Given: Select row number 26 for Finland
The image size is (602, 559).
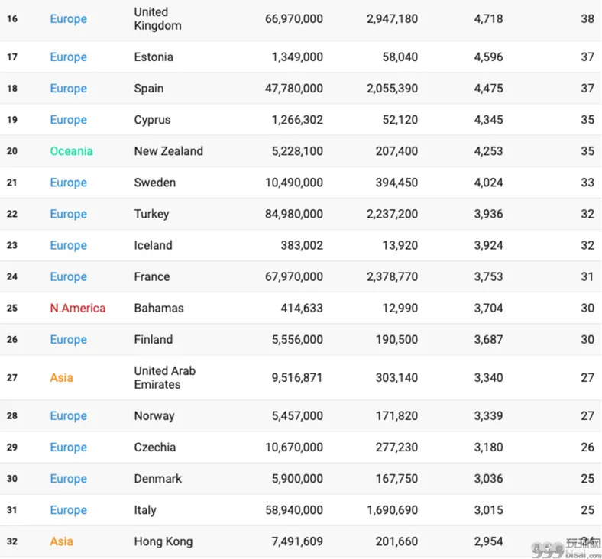Looking at the screenshot, I should tap(12, 339).
